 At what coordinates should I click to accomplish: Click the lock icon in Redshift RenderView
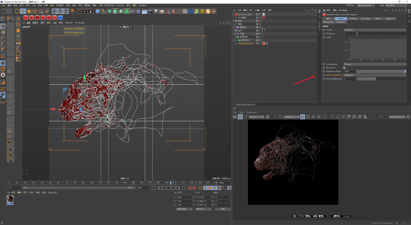[302, 117]
